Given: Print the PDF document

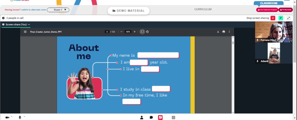Looking at the screenshot, I should point(224,32).
